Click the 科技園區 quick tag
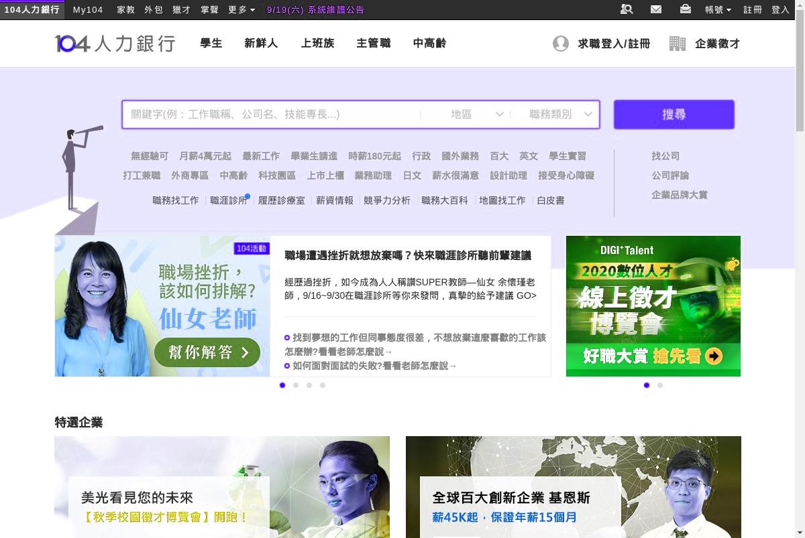The height and width of the screenshot is (538, 805). 277,176
